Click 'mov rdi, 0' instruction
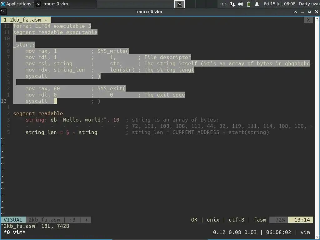Image resolution: width=320 pixels, height=240 pixels. 41,95
